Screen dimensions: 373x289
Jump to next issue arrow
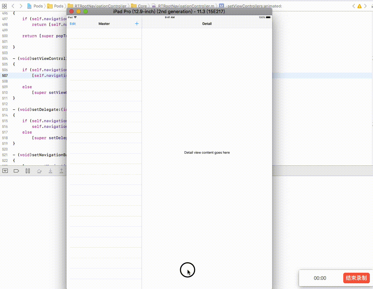tap(365, 6)
